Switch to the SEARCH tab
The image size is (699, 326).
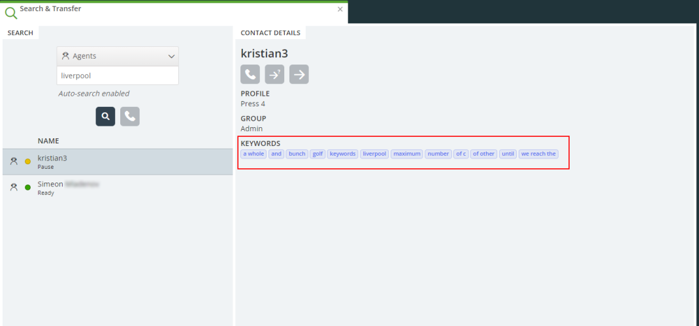[20, 33]
